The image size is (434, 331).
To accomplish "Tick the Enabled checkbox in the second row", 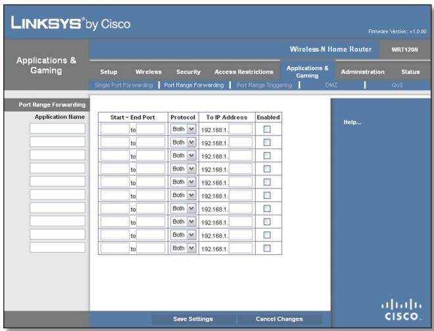I will pos(267,143).
